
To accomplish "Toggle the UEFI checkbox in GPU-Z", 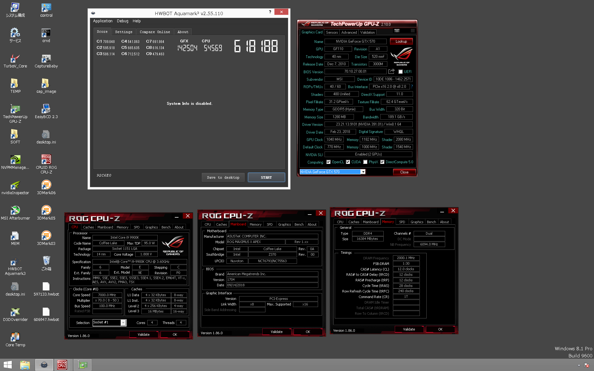I will [400, 72].
